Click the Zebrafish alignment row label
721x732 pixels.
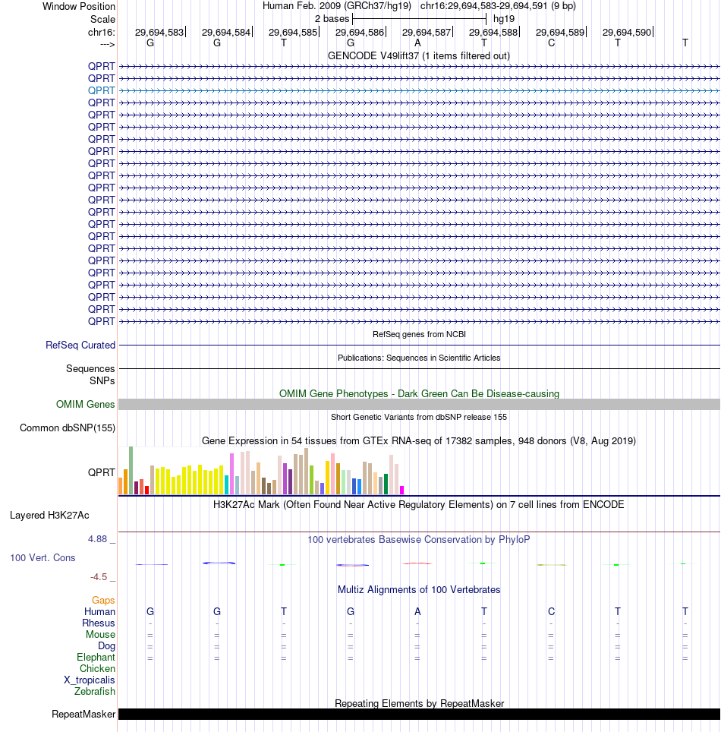(x=95, y=692)
